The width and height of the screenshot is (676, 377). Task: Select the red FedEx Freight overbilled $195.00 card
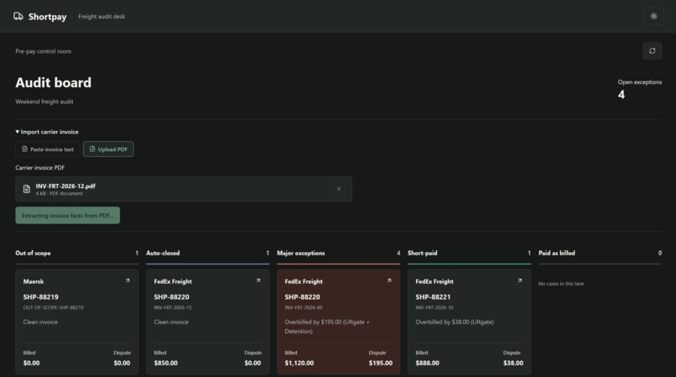tap(339, 322)
